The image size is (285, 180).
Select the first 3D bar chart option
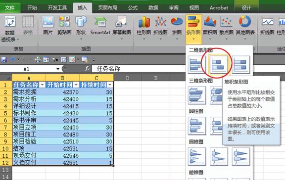(197, 95)
